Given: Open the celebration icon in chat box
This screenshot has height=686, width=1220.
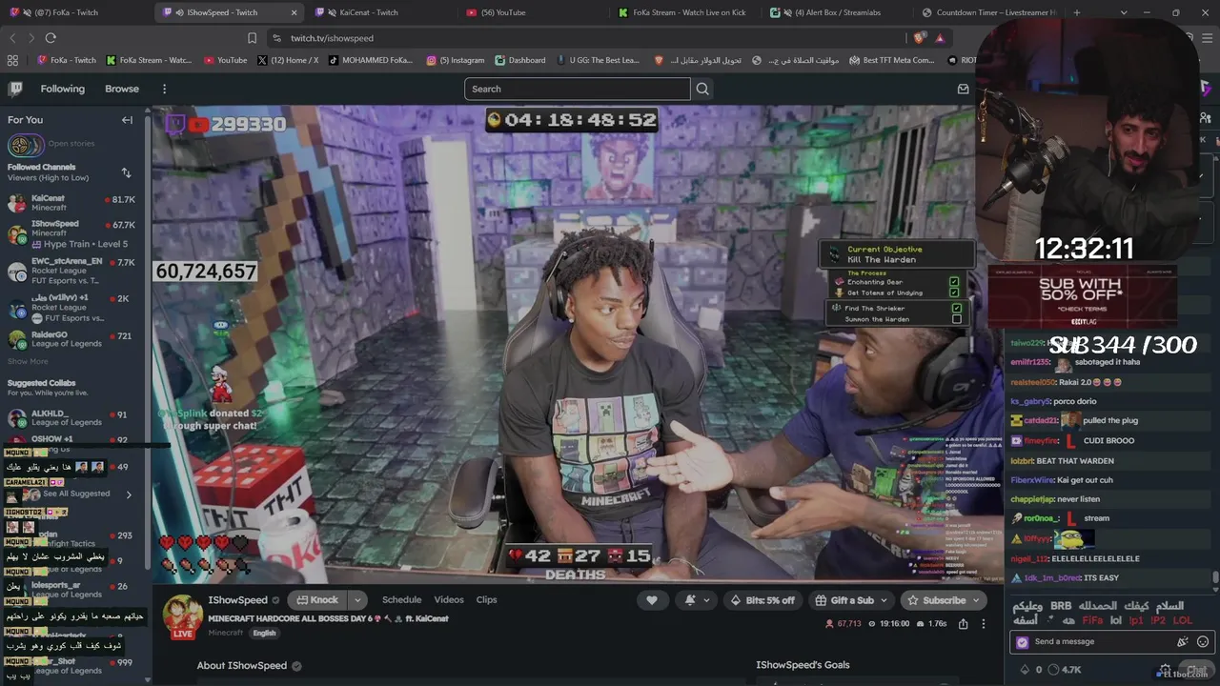Looking at the screenshot, I should pos(1183,642).
